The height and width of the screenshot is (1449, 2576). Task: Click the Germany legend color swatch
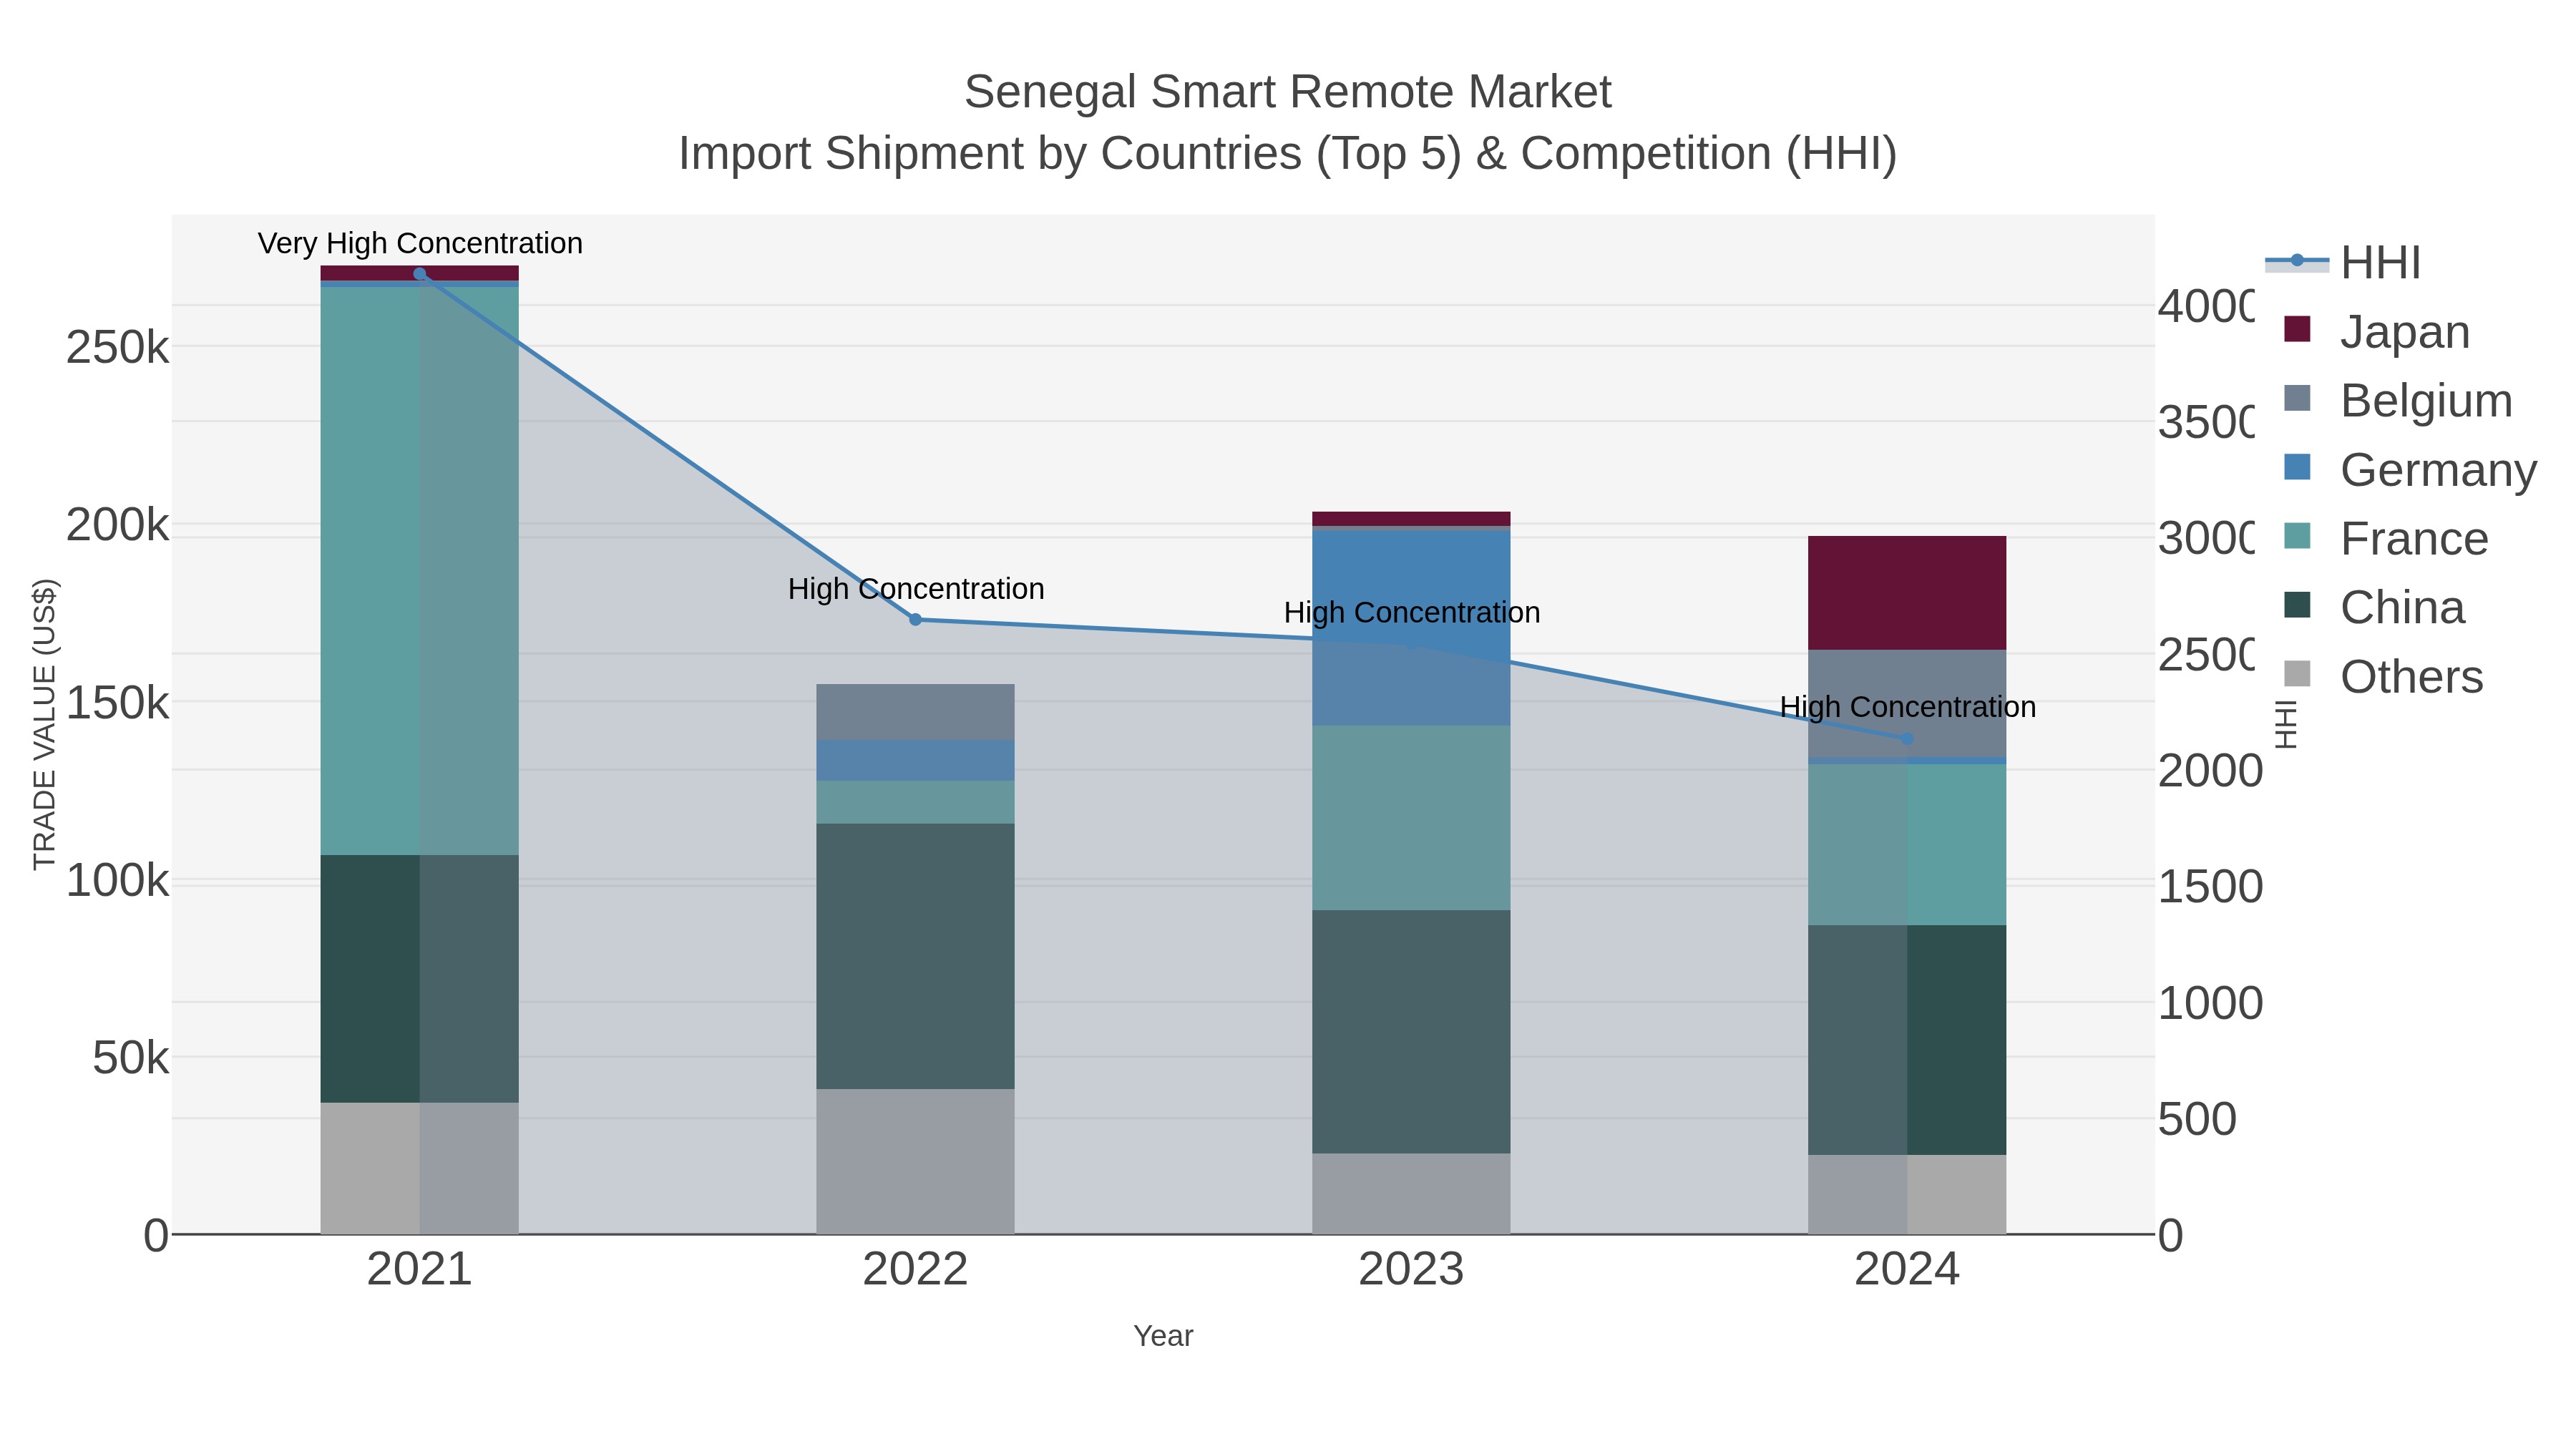(2298, 467)
